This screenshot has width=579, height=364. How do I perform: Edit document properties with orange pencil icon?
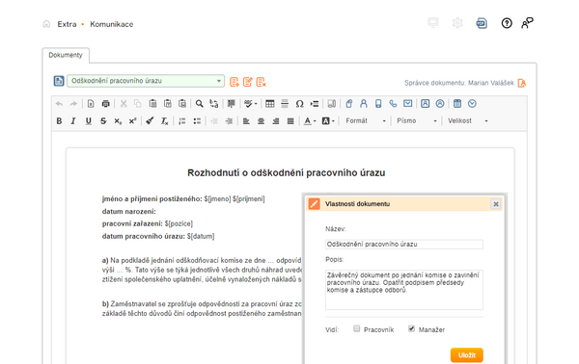pos(248,82)
